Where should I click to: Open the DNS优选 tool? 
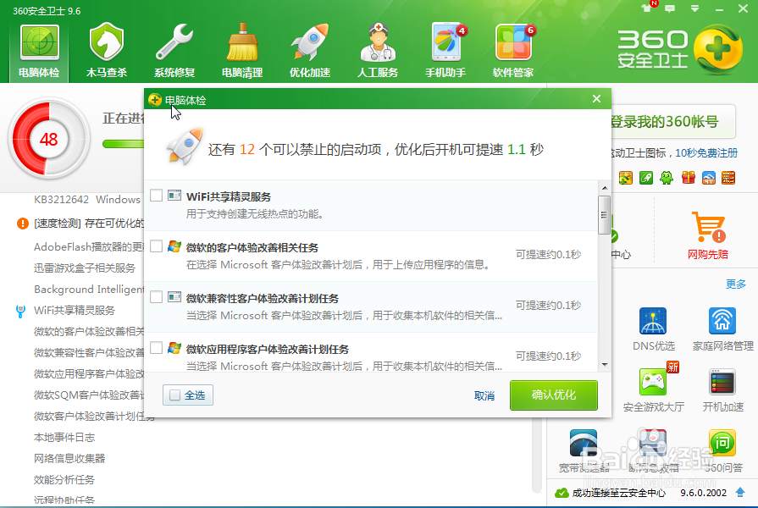point(653,329)
